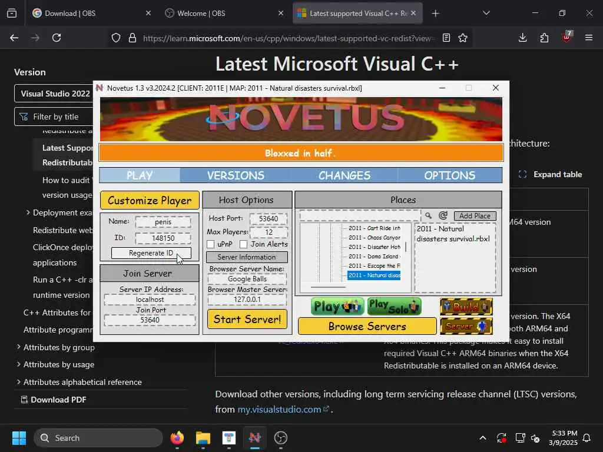Screen dimensions: 603x452
Task: Click the Browser Server Name field
Action: coord(247,278)
